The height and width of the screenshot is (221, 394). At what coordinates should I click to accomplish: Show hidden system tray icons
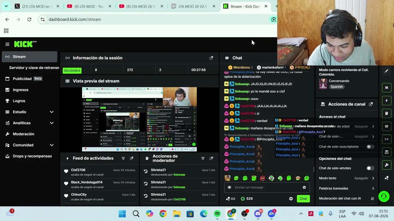[x=301, y=214]
